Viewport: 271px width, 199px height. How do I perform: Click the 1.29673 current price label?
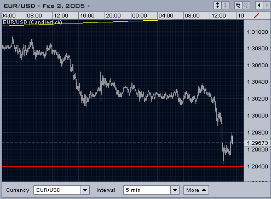coord(257,143)
